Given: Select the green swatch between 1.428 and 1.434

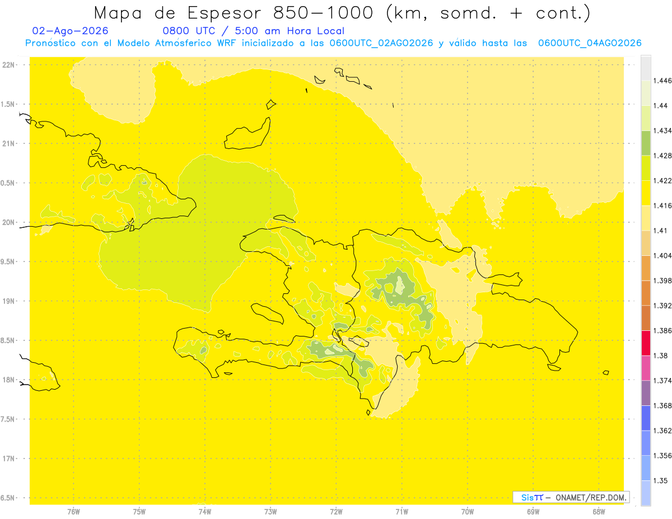Looking at the screenshot, I should click(x=646, y=143).
